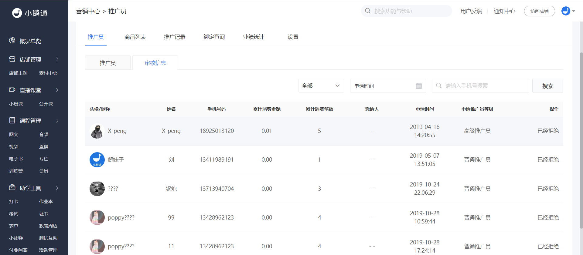583x255 pixels.
Task: Open X-peng's avatar image
Action: point(97,131)
